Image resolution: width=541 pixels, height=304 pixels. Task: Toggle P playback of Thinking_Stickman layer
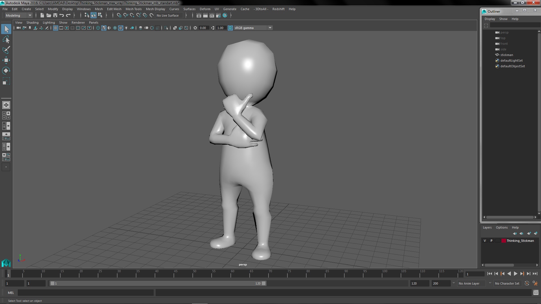click(491, 241)
